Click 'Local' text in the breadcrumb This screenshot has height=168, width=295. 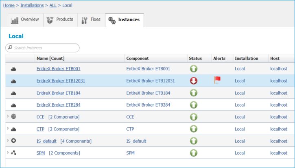click(x=68, y=5)
